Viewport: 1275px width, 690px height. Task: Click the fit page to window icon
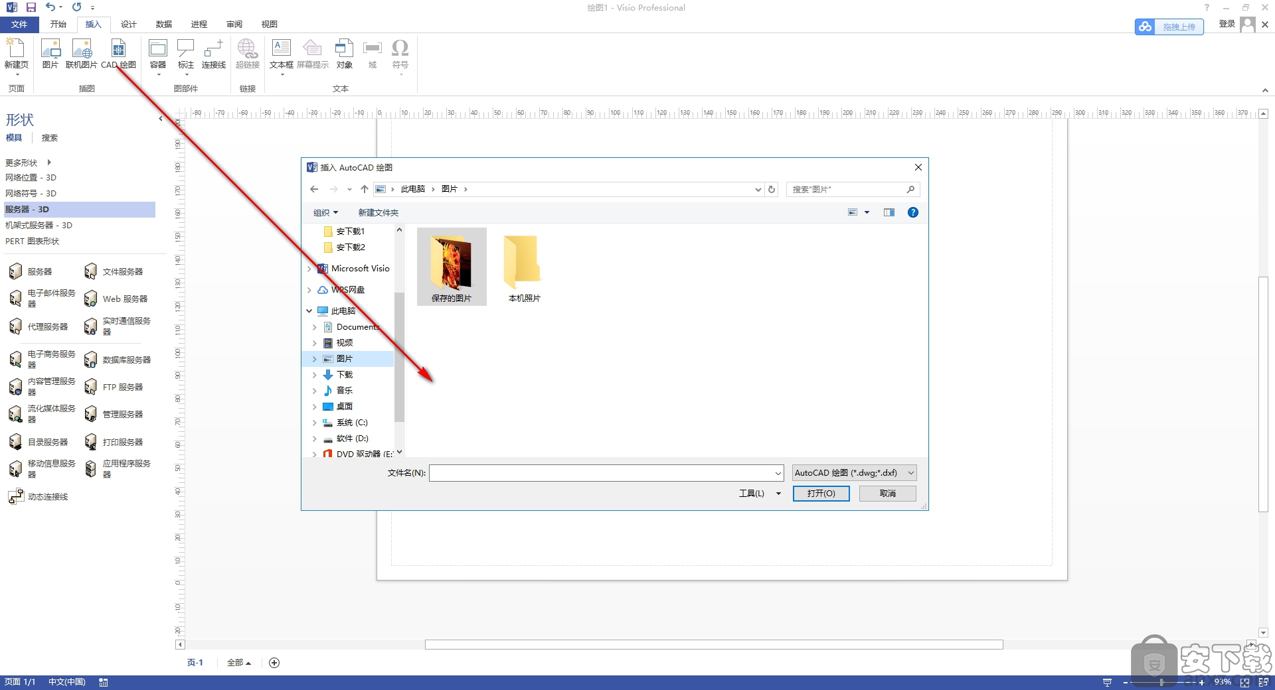1245,682
